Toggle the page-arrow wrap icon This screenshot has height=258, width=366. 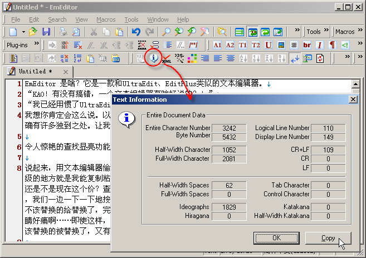coord(278,32)
